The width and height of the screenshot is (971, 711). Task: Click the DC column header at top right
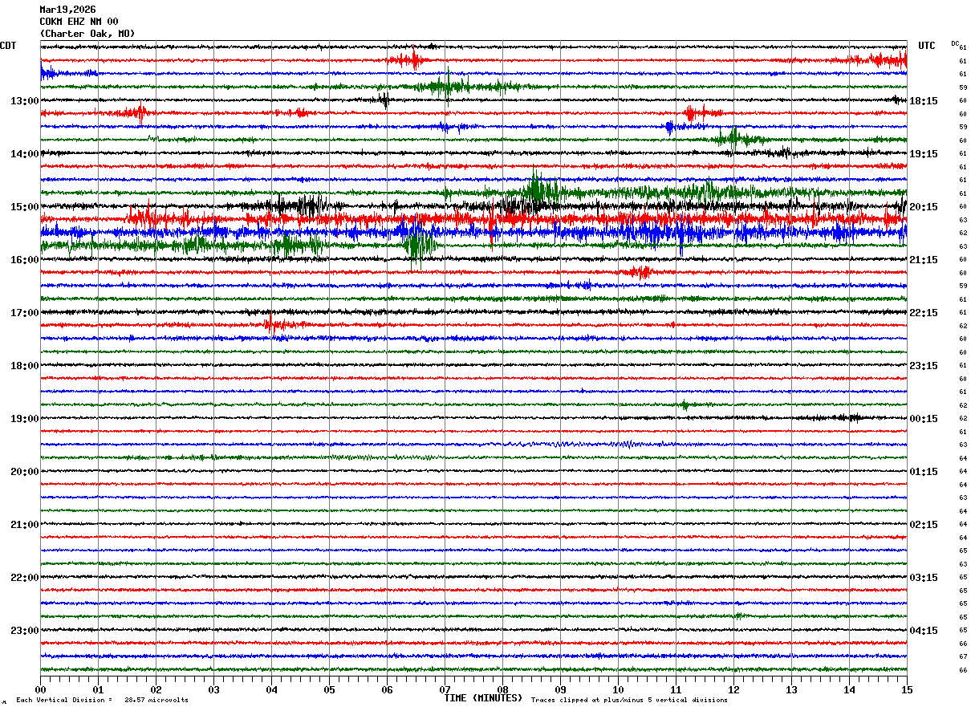point(955,43)
